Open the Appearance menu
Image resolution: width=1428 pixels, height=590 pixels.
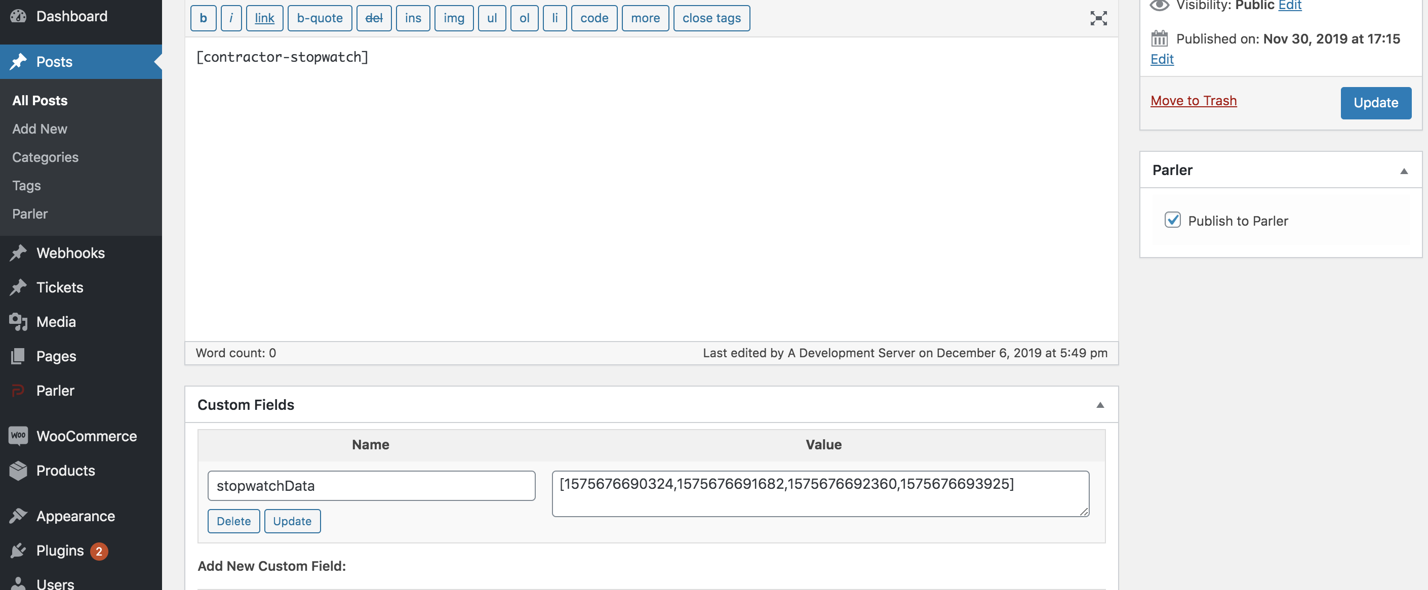coord(81,516)
